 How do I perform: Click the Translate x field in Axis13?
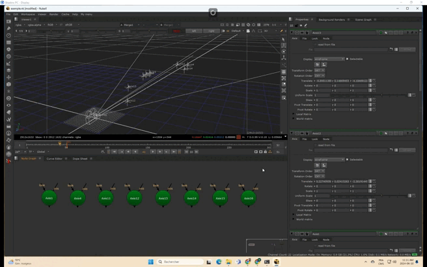click(324, 81)
